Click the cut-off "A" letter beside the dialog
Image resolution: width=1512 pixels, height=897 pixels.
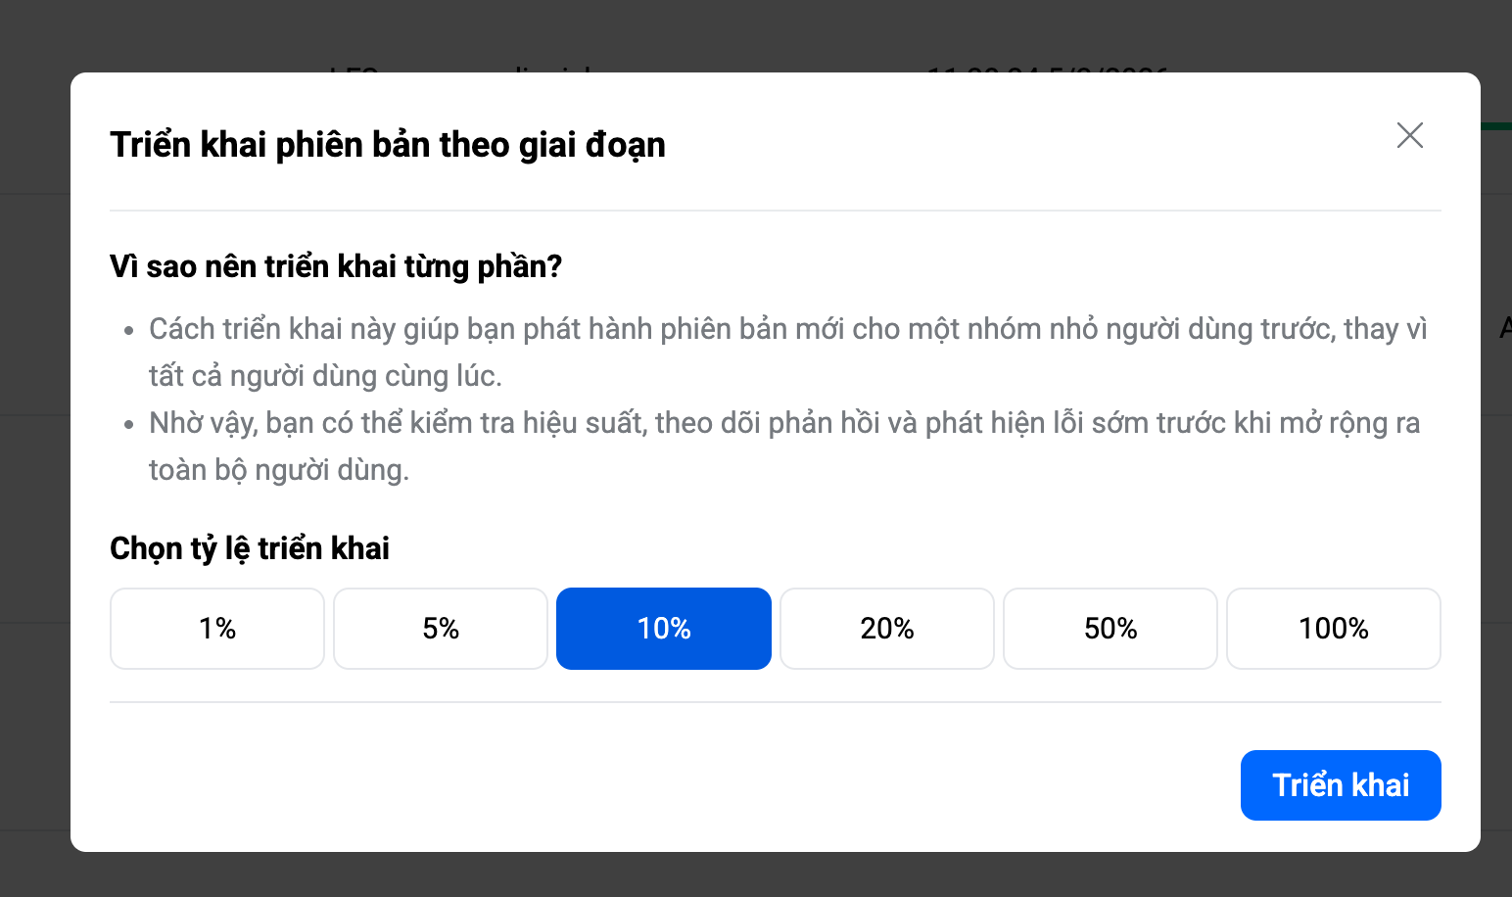pyautogui.click(x=1505, y=328)
